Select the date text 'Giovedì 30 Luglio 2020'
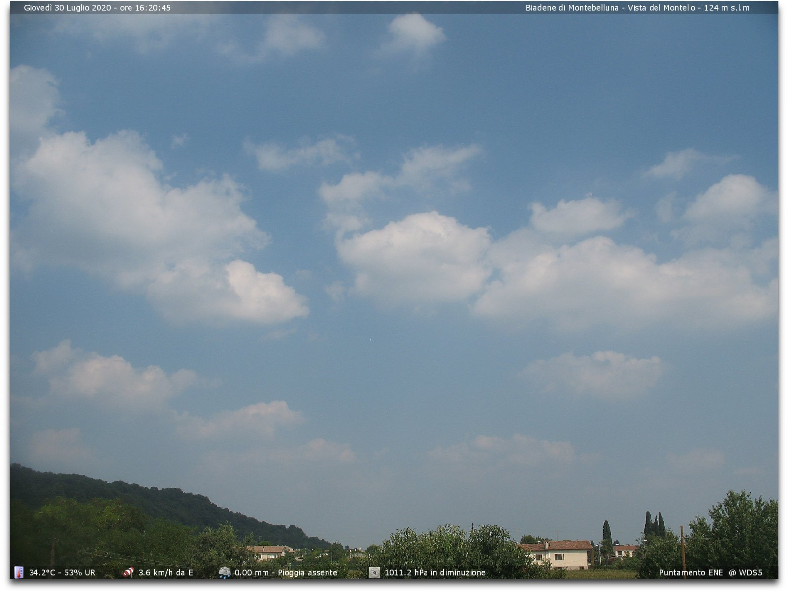 point(67,8)
